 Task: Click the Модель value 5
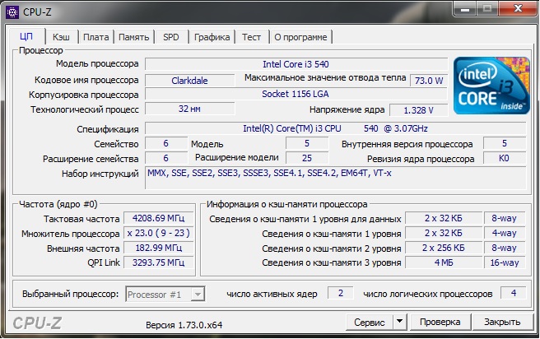(307, 143)
